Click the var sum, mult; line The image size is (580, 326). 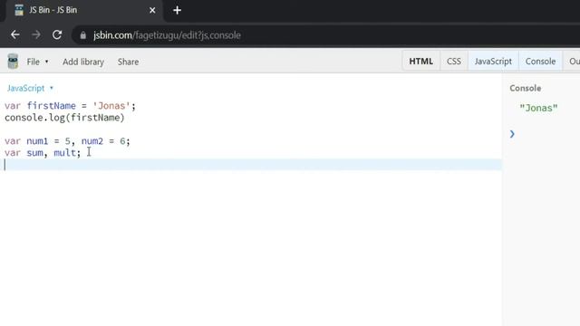click(43, 153)
